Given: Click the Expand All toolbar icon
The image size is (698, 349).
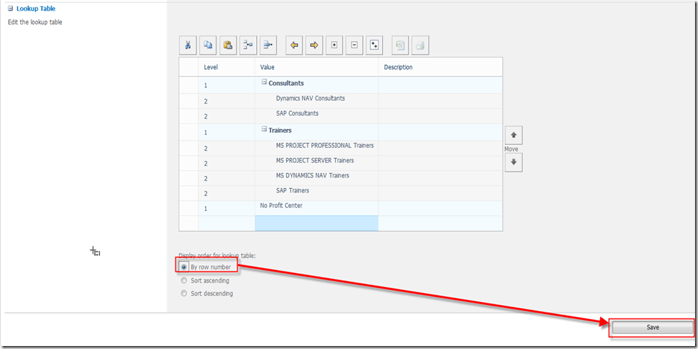Looking at the screenshot, I should click(375, 45).
